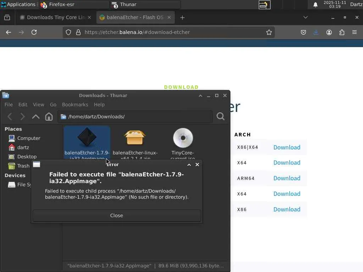Switch to Firefox-esr taskbar button
This screenshot has height=272, width=363.
tap(74, 4)
